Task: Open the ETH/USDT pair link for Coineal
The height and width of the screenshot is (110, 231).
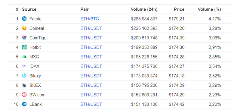Action: [x=91, y=28]
